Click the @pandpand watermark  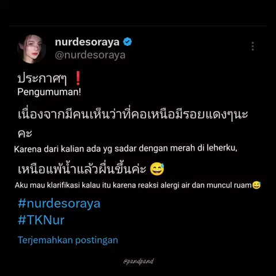(139, 262)
